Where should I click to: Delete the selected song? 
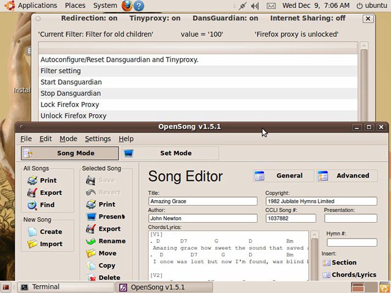click(x=103, y=277)
